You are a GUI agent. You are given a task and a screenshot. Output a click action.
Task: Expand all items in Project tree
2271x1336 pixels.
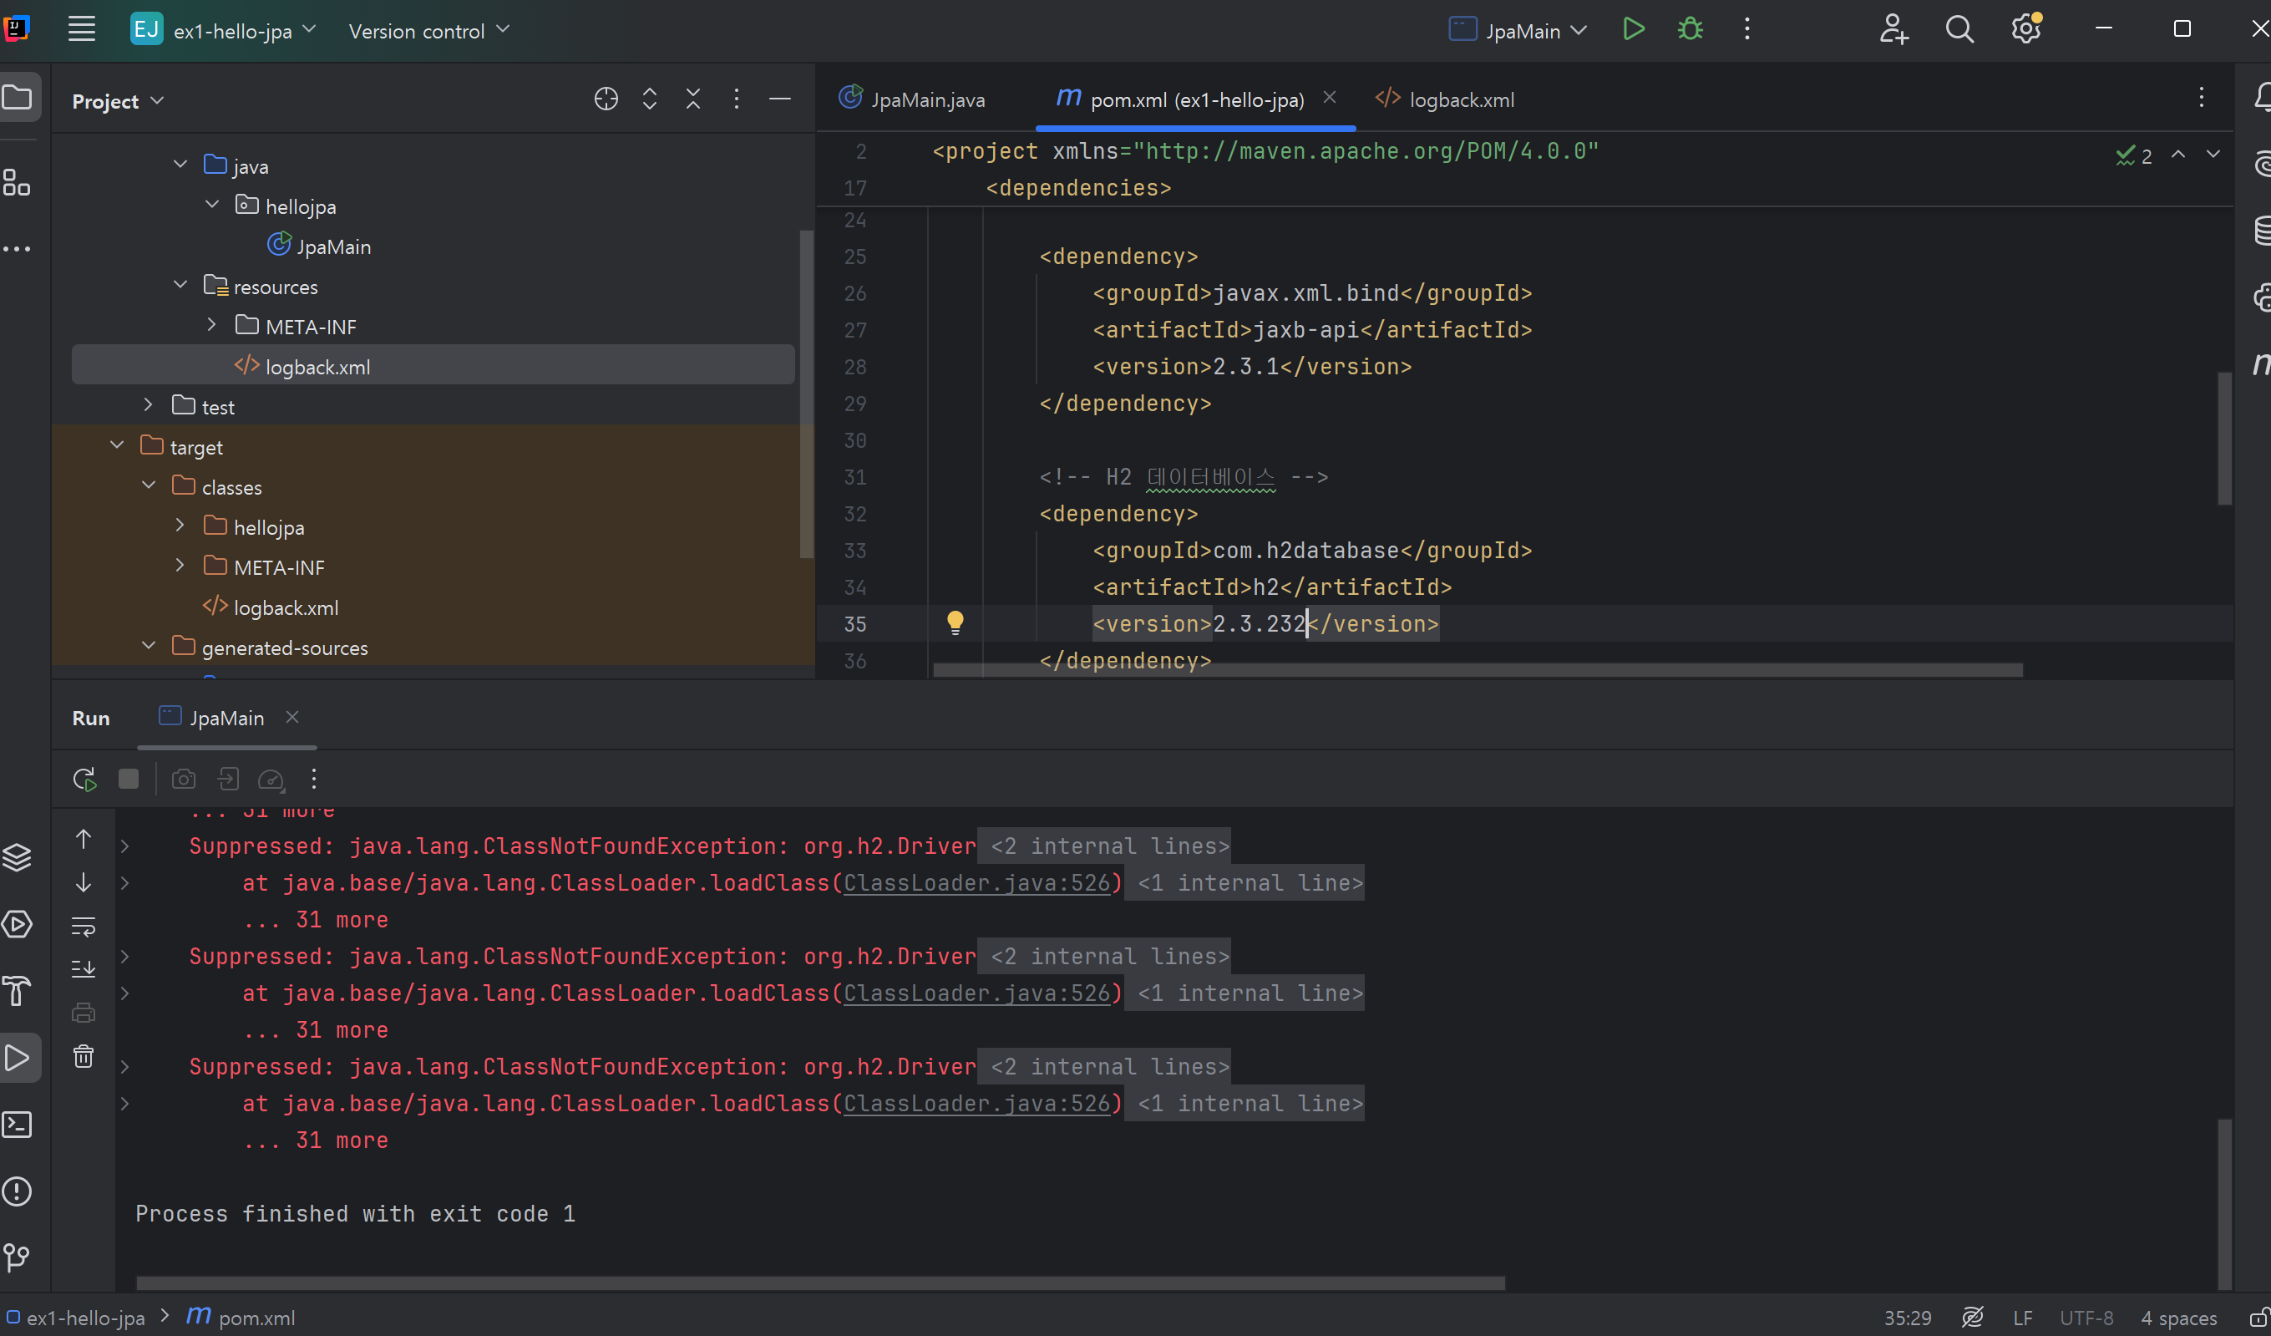point(649,99)
